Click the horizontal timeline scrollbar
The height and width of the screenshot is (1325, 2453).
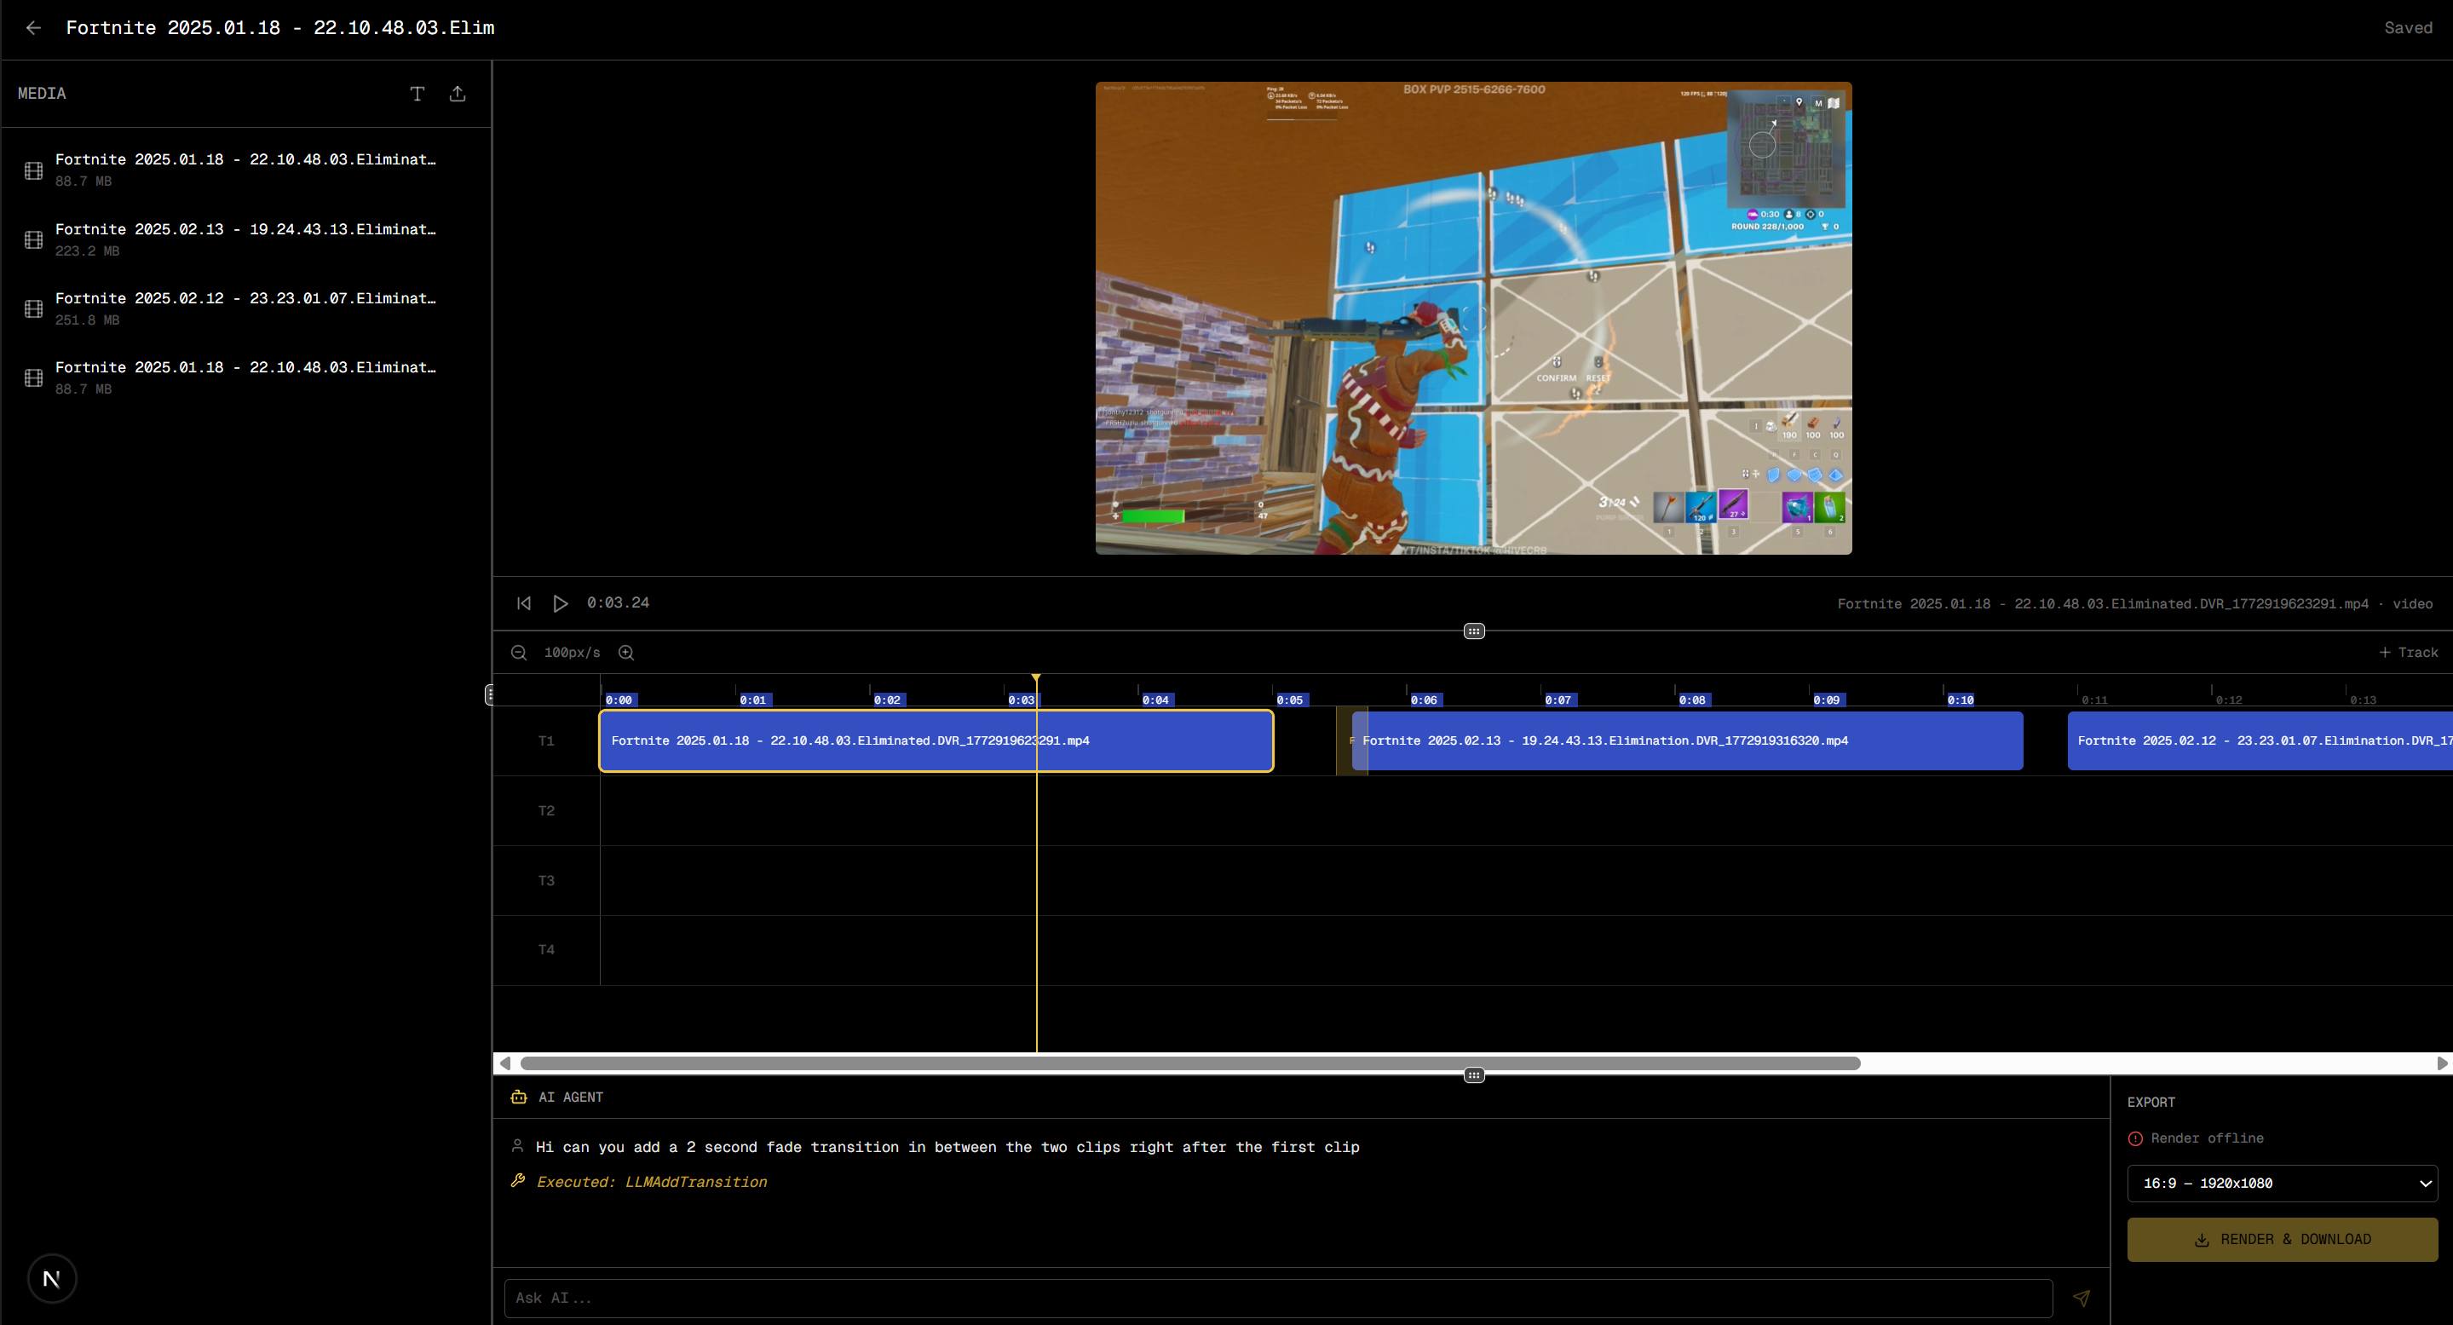click(1190, 1063)
